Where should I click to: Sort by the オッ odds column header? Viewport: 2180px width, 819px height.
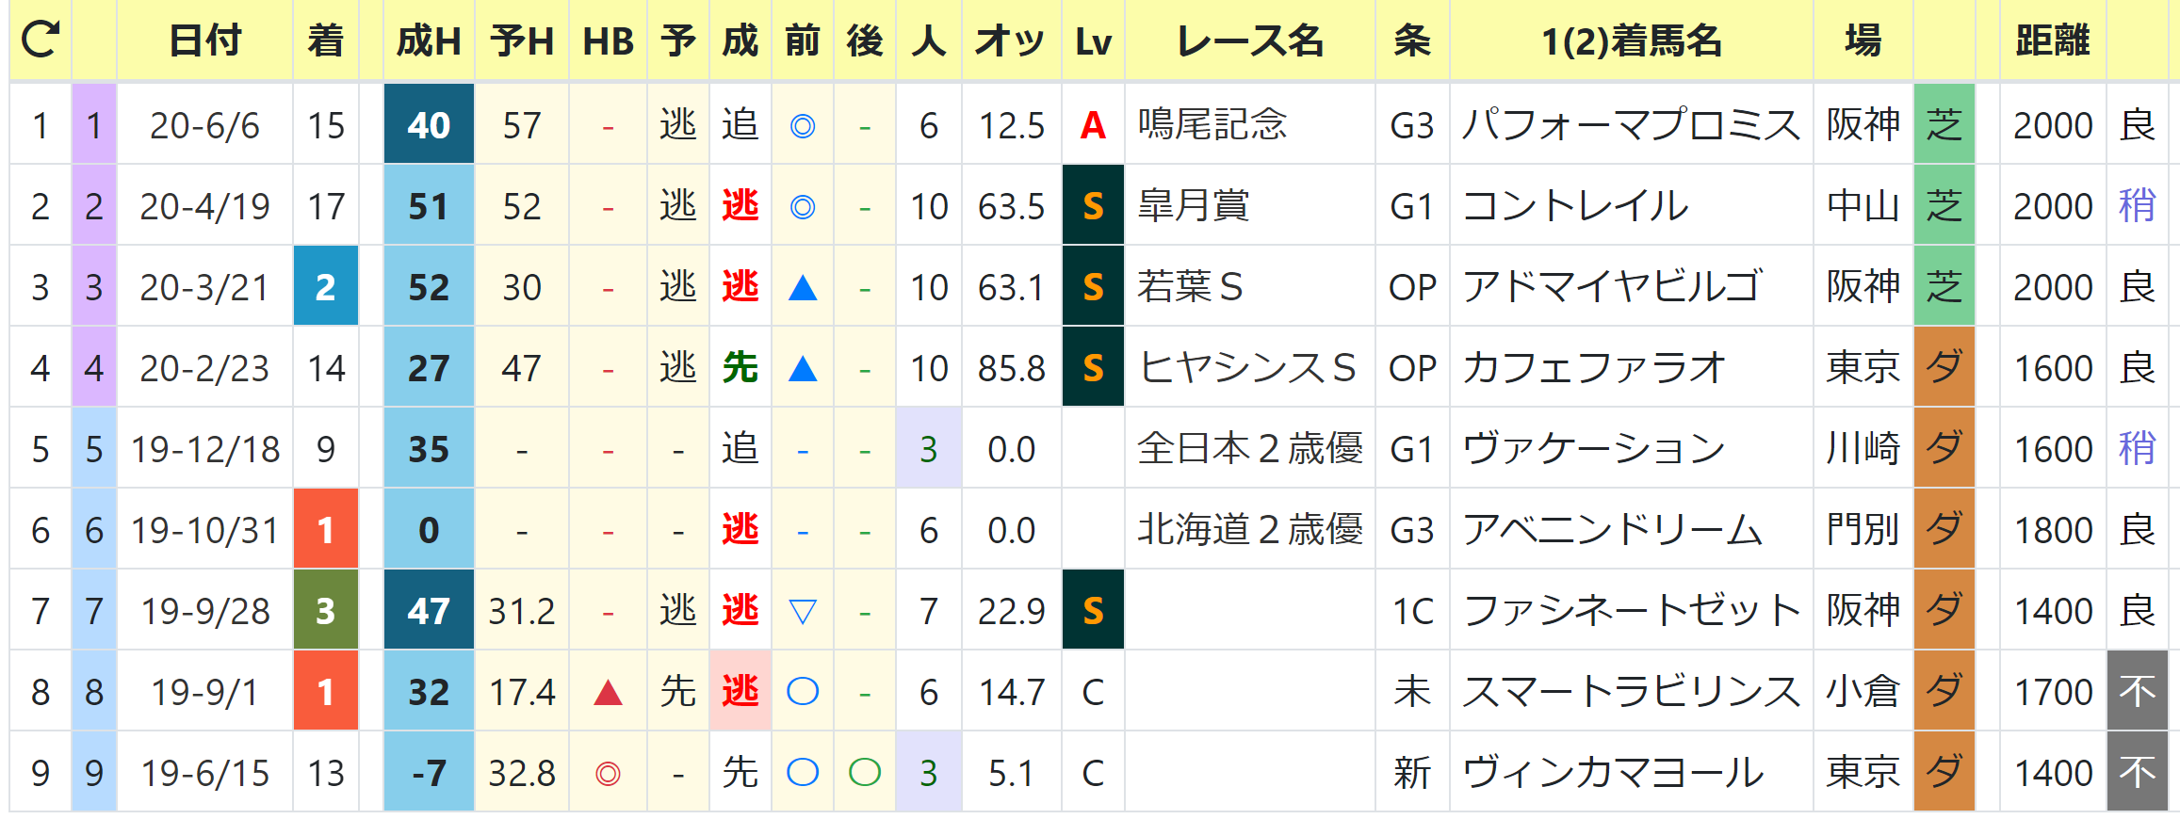coord(1010,41)
